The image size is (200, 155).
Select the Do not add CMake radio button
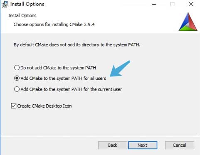tap(17, 68)
